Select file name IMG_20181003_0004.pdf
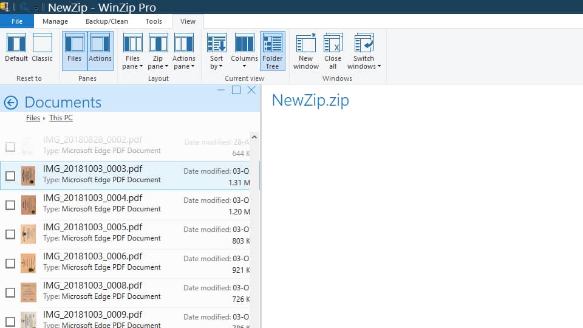This screenshot has width=583, height=328. [x=92, y=198]
